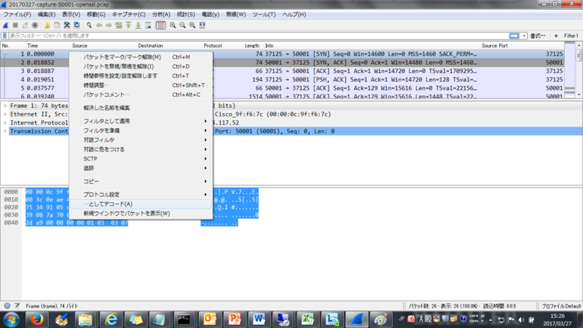Viewport: 583px width, 328px height.
Task: Jump to last packet icon
Action: tap(138, 26)
